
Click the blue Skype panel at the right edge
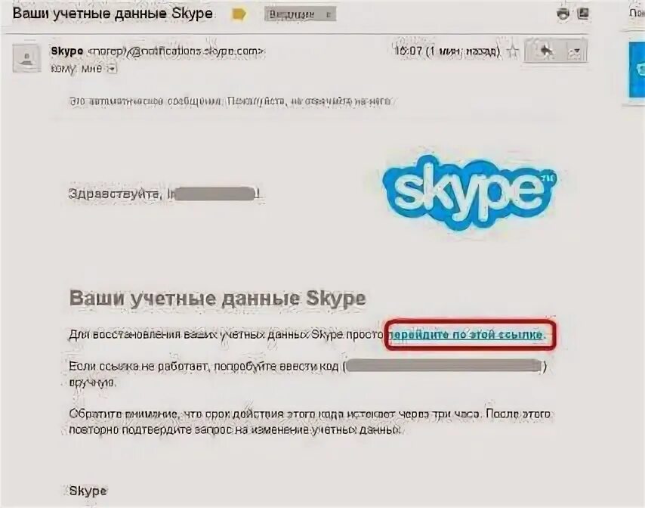637,70
